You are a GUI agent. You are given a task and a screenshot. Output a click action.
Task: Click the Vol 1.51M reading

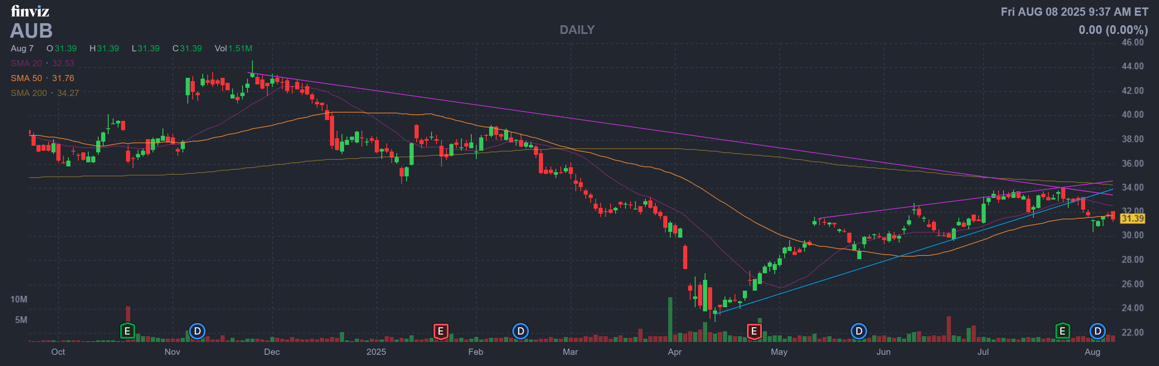tap(233, 48)
